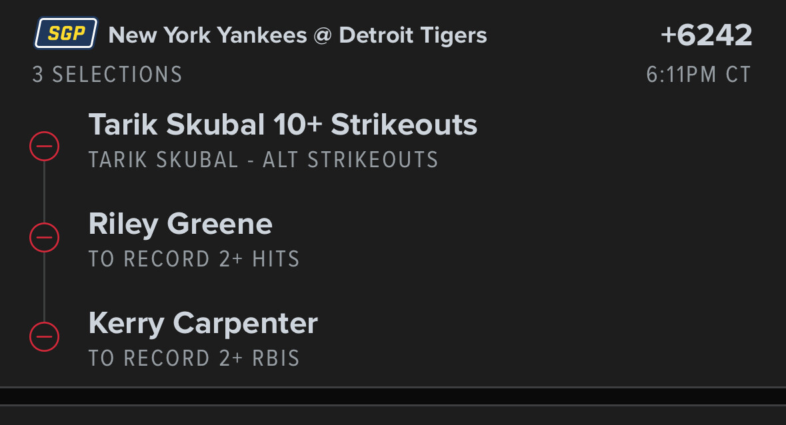The height and width of the screenshot is (425, 786).
Task: Remove the Kerry Carpenter RBIs selection
Action: (45, 336)
